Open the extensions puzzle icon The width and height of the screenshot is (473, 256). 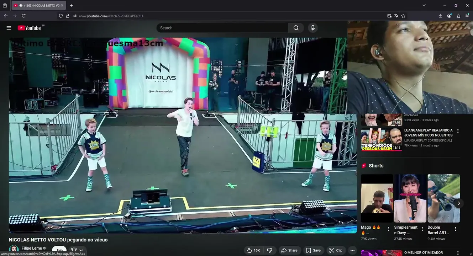click(458, 16)
